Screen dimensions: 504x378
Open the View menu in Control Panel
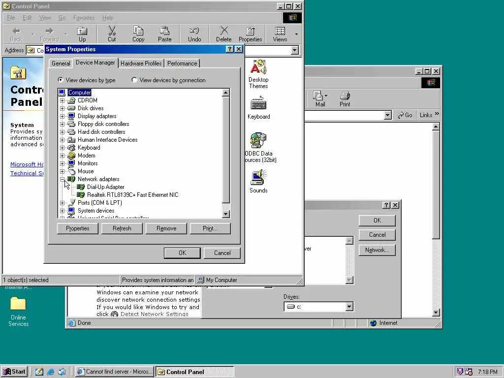[45, 18]
